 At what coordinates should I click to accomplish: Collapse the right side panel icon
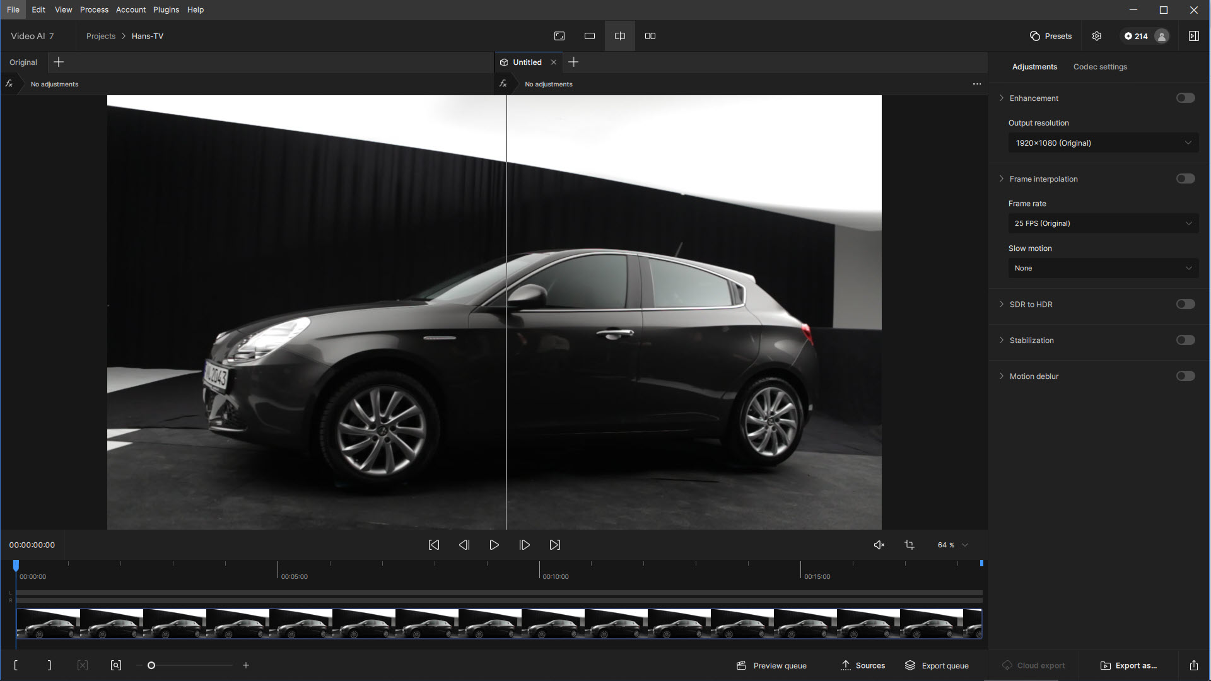coord(1193,36)
